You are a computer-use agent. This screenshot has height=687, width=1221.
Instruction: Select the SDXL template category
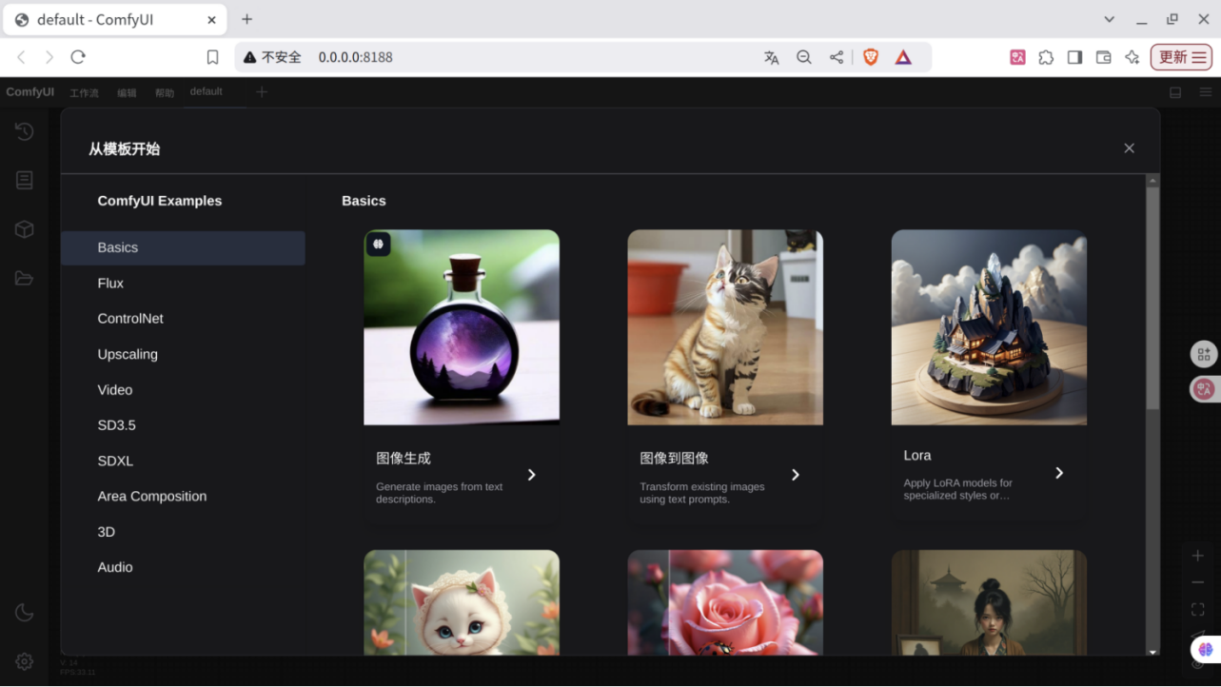(x=183, y=461)
